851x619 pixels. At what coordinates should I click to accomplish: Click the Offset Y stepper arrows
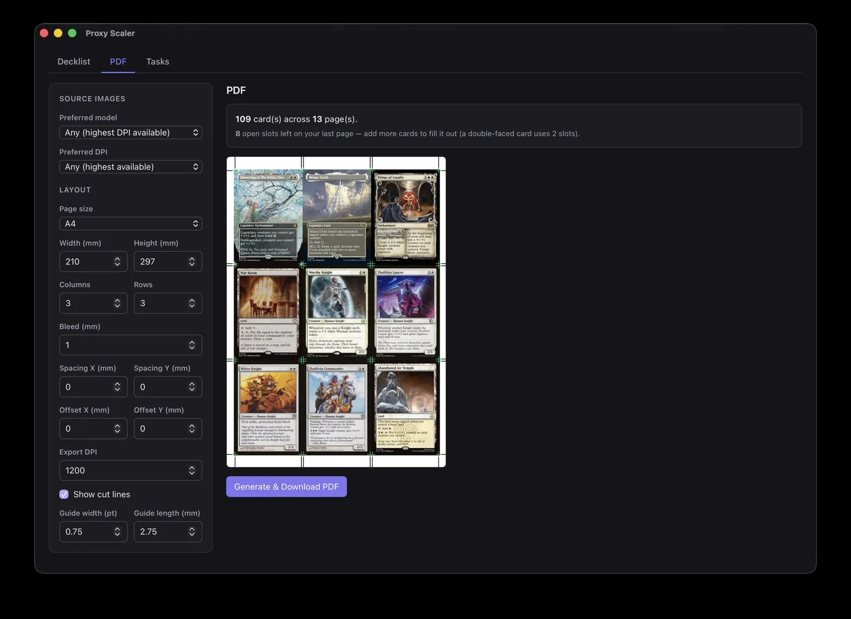[192, 429]
